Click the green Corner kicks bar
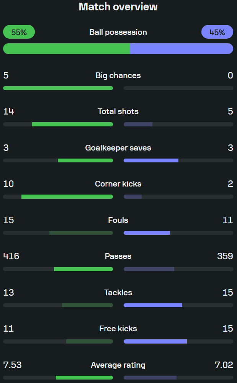Viewport: 237px width, 383px height. (x=67, y=196)
